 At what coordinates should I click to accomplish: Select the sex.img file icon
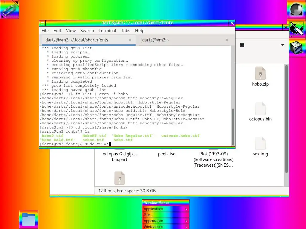tap(260, 143)
